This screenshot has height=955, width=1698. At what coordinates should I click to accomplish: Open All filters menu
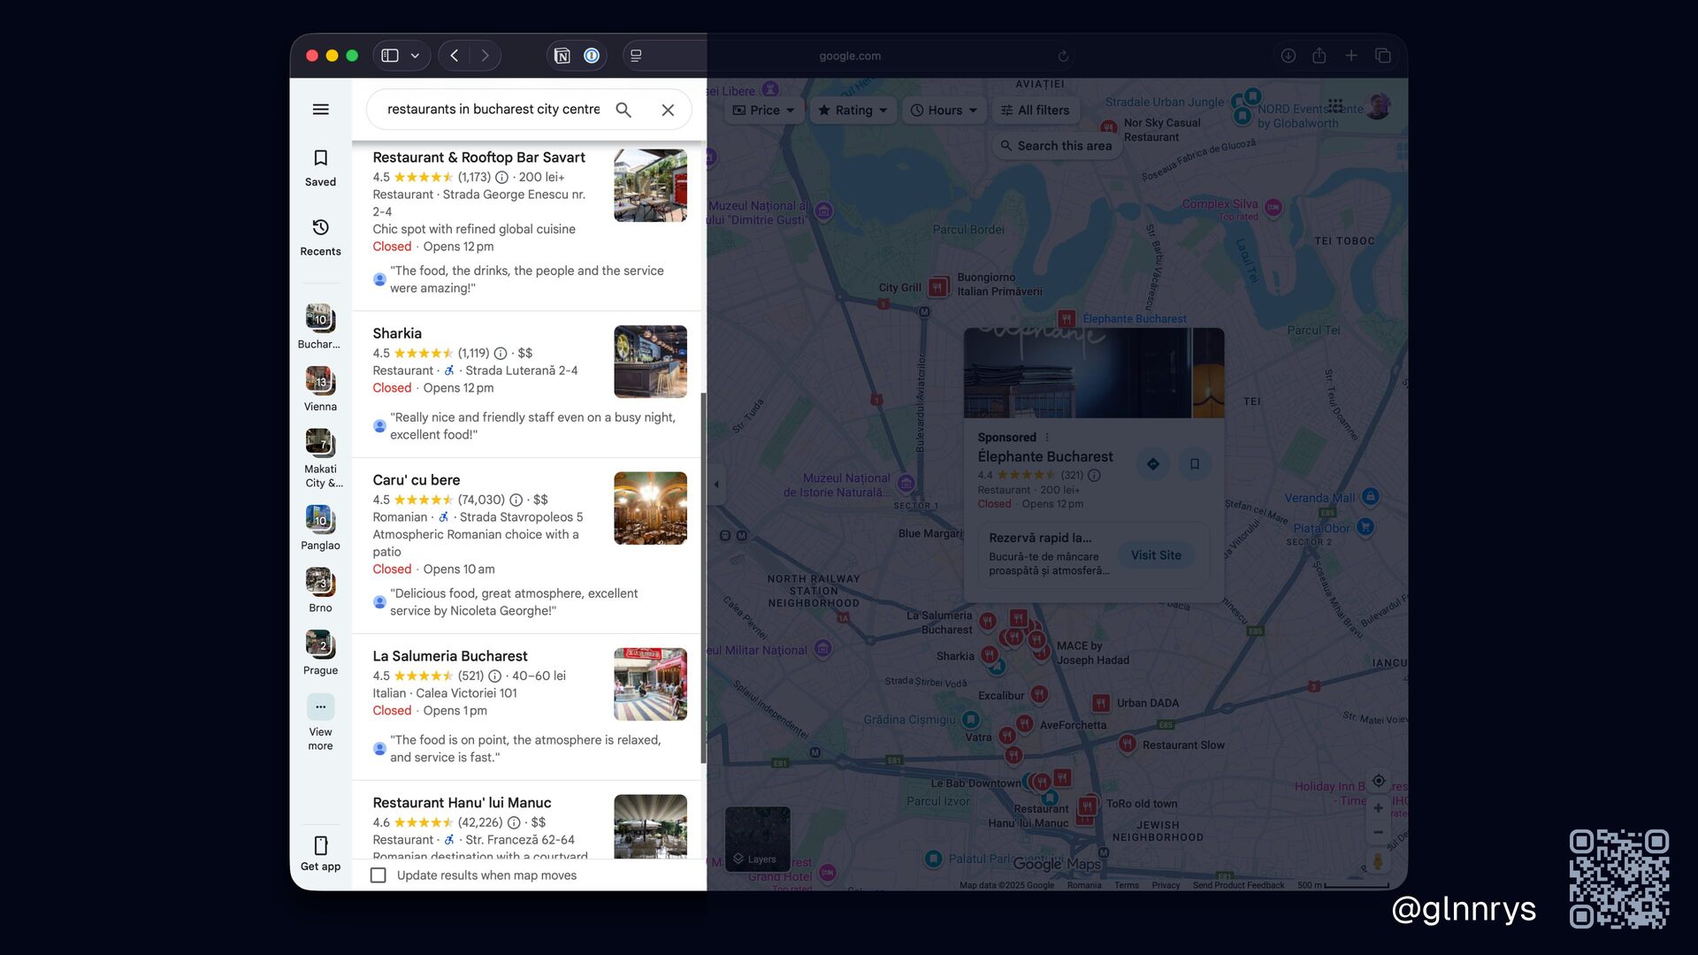(1035, 111)
